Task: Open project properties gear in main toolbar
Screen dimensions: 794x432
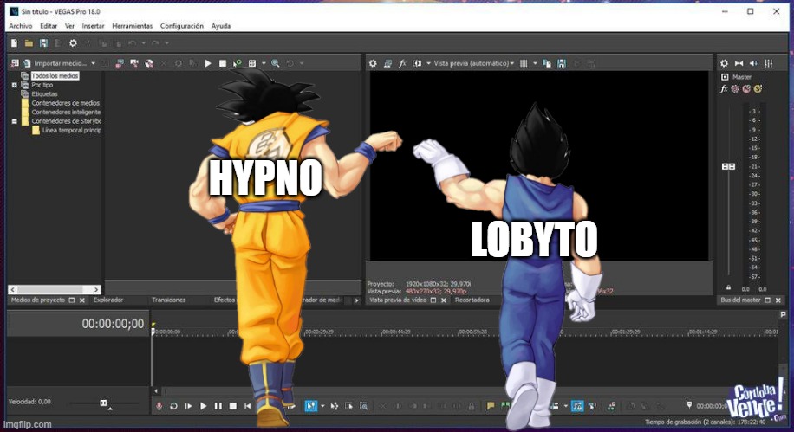Action: pyautogui.click(x=73, y=43)
